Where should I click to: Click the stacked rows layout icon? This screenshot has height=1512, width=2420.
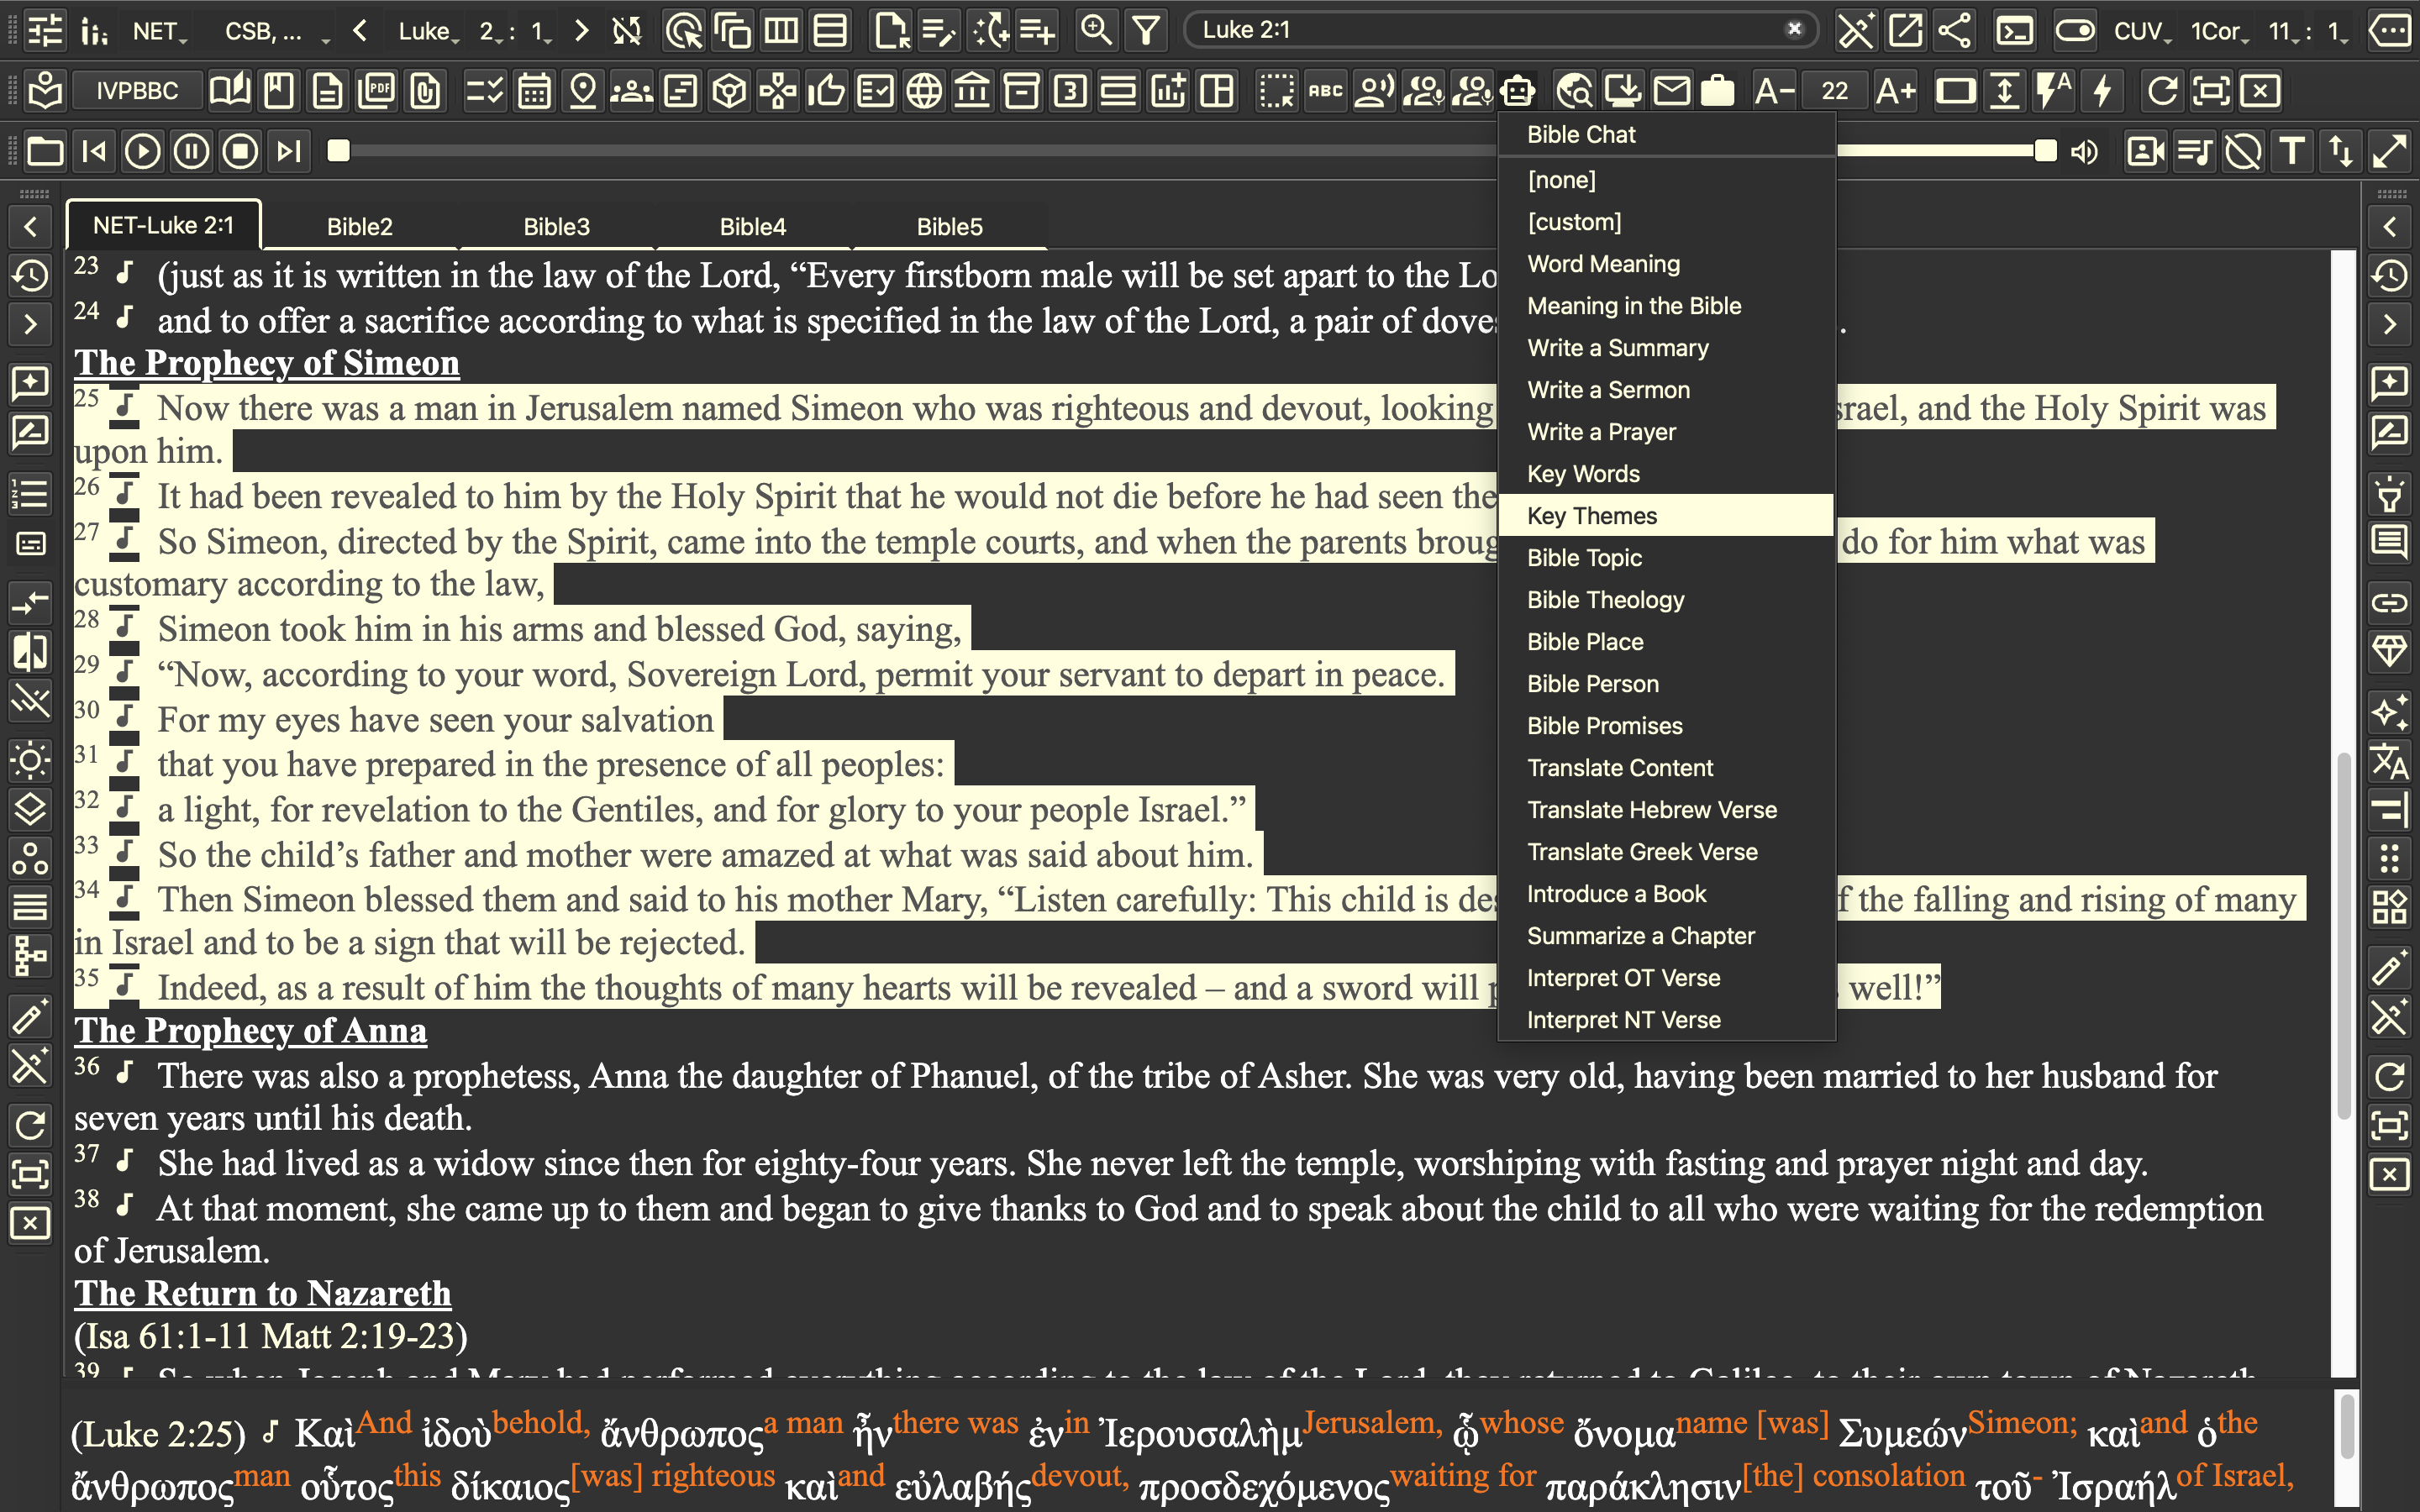tap(830, 31)
